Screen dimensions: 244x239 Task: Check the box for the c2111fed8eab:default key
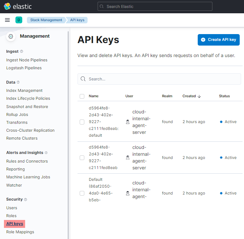point(82,122)
